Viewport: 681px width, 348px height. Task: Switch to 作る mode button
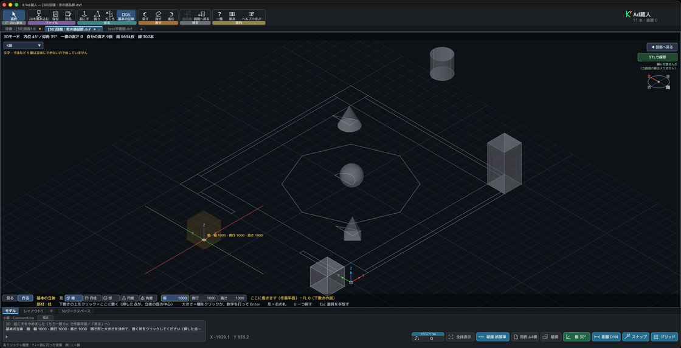25,298
